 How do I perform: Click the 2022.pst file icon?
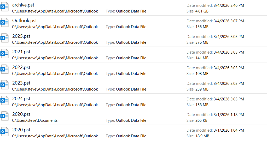(x=4, y=69)
